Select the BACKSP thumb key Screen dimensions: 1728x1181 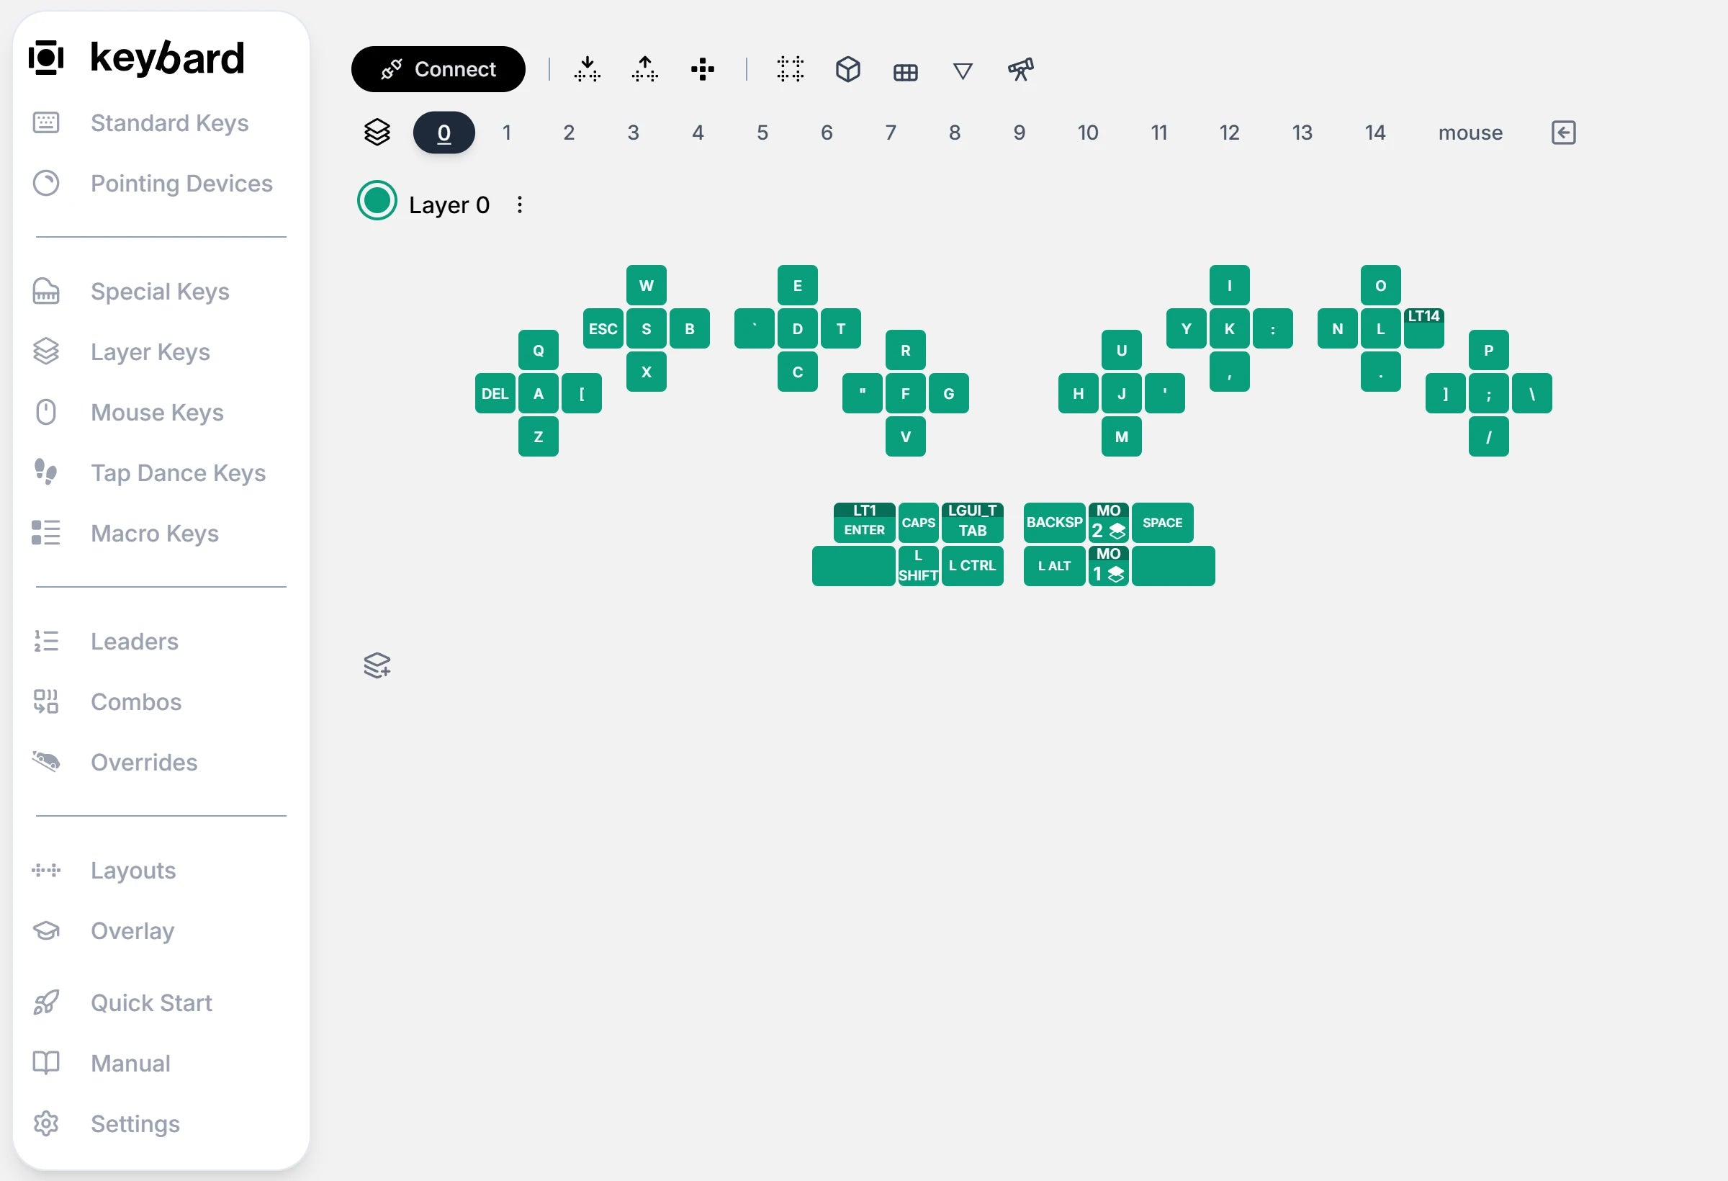point(1054,523)
